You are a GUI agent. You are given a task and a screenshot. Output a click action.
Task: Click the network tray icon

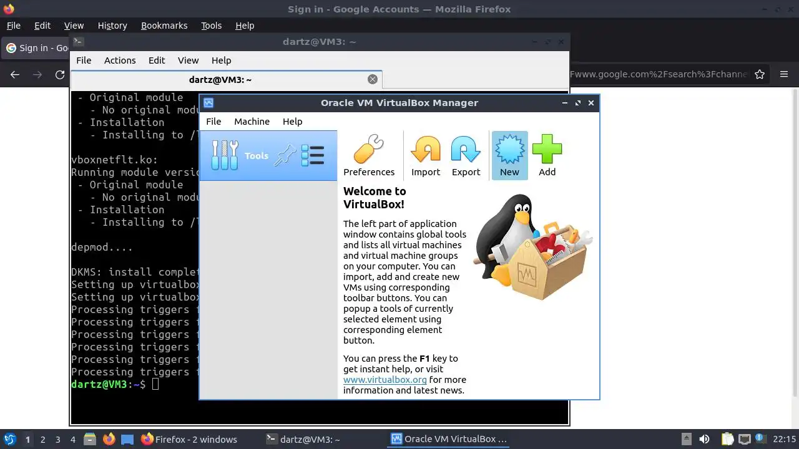(x=744, y=439)
